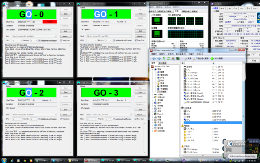260x163 pixels.
Task: Select the SPD tab in CPU-Z
Action: pyautogui.click(x=242, y=8)
